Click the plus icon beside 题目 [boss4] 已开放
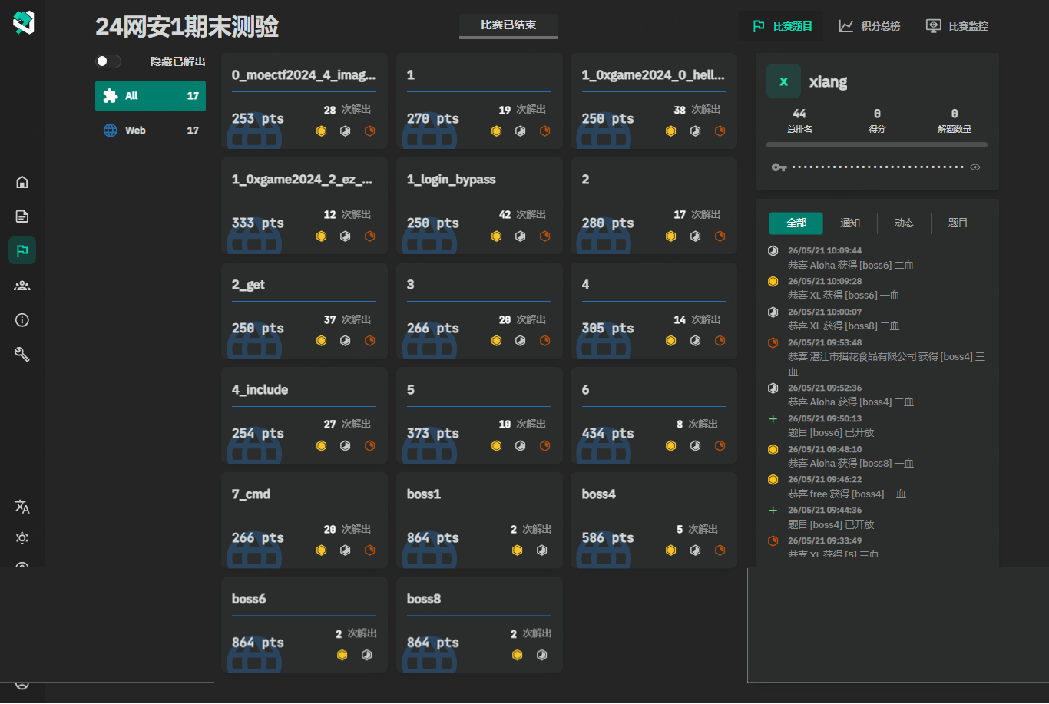This screenshot has height=704, width=1049. 773,510
